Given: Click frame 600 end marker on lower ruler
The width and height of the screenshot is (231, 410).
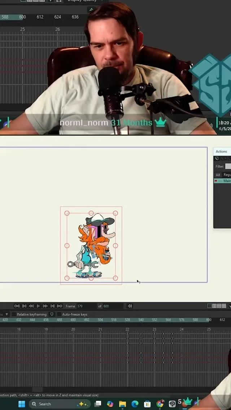Looking at the screenshot, I should click(209, 320).
